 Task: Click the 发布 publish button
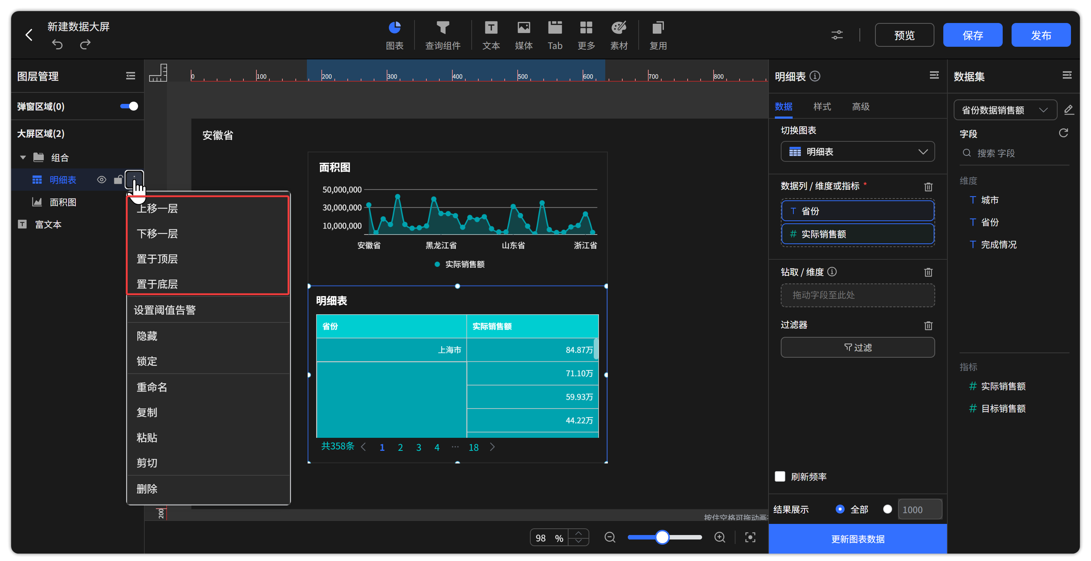(x=1041, y=35)
